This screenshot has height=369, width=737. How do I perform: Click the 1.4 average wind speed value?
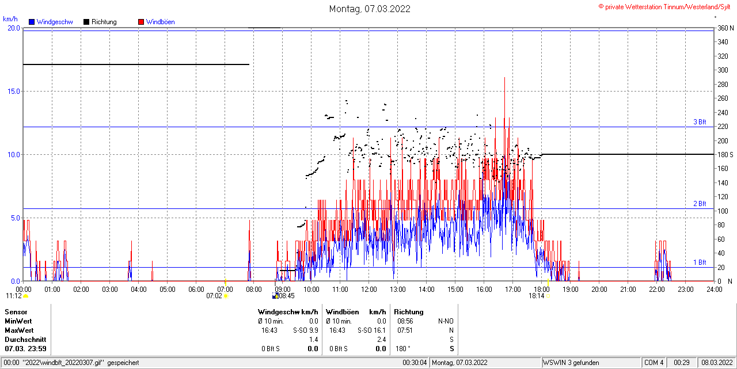point(314,340)
